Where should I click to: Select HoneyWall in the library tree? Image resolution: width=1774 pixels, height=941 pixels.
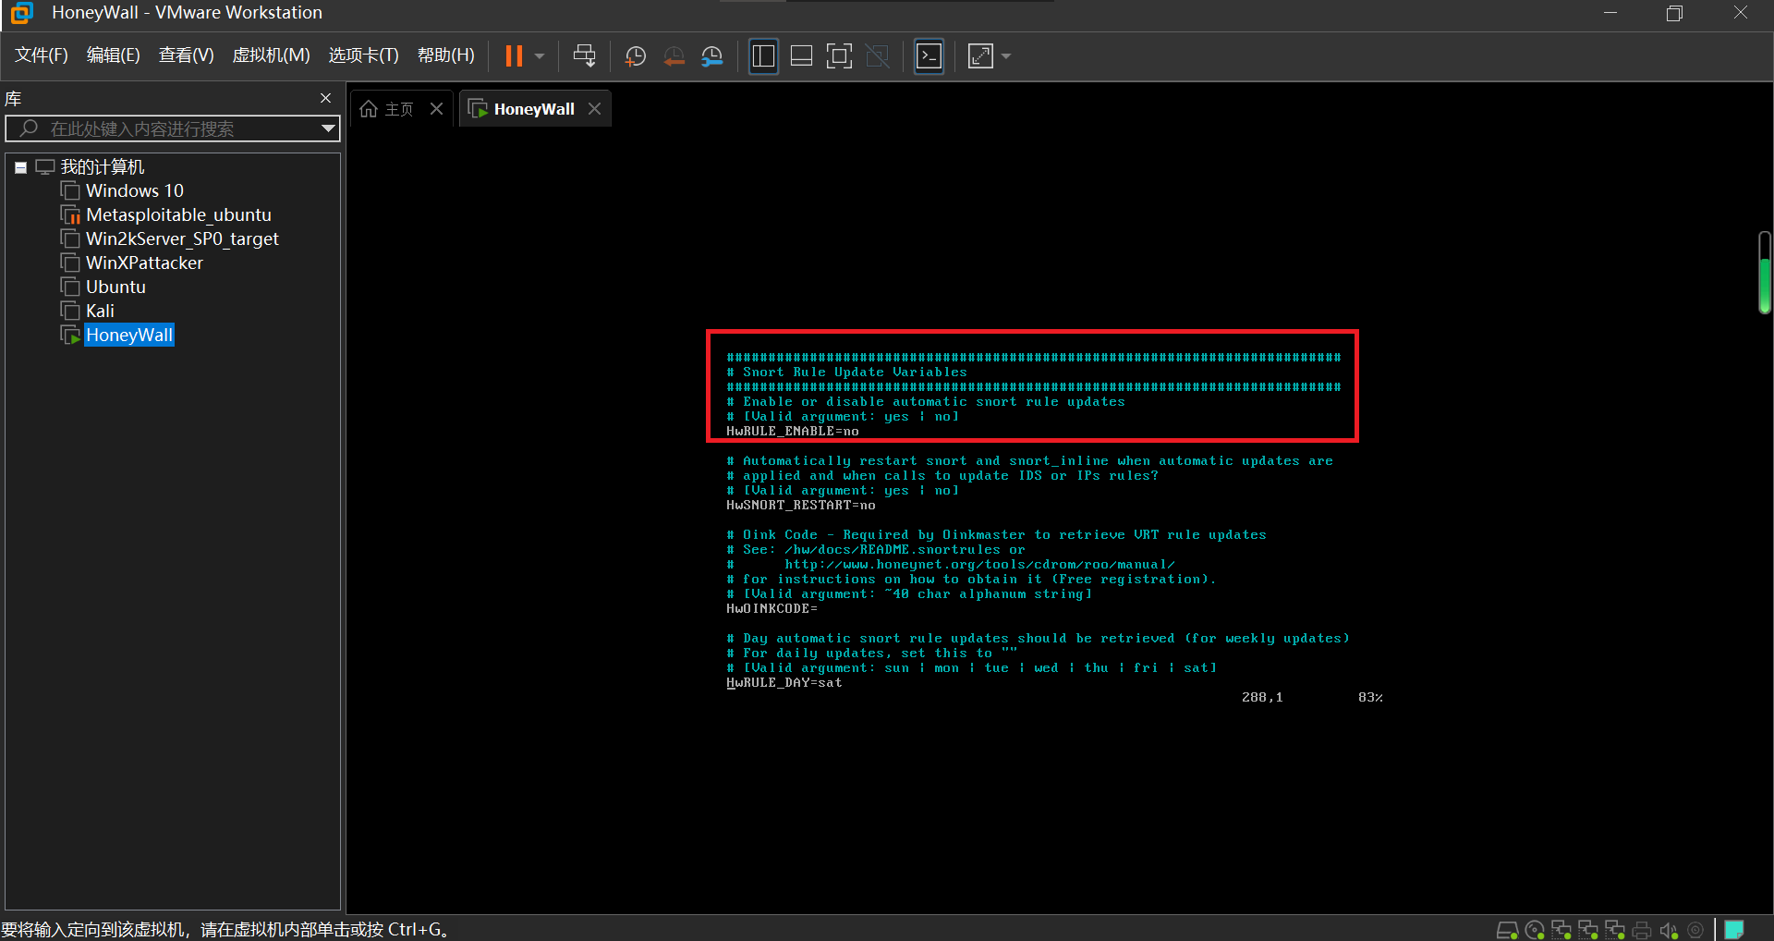click(129, 336)
